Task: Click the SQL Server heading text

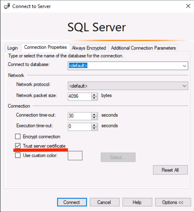Action: [x=97, y=27]
